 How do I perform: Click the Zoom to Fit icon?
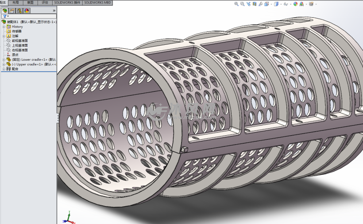[236, 4]
